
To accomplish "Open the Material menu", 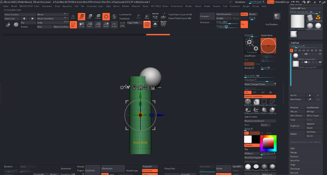I will [x=136, y=6].
